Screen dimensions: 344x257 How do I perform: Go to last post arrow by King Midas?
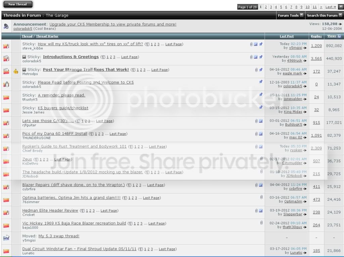point(305,112)
